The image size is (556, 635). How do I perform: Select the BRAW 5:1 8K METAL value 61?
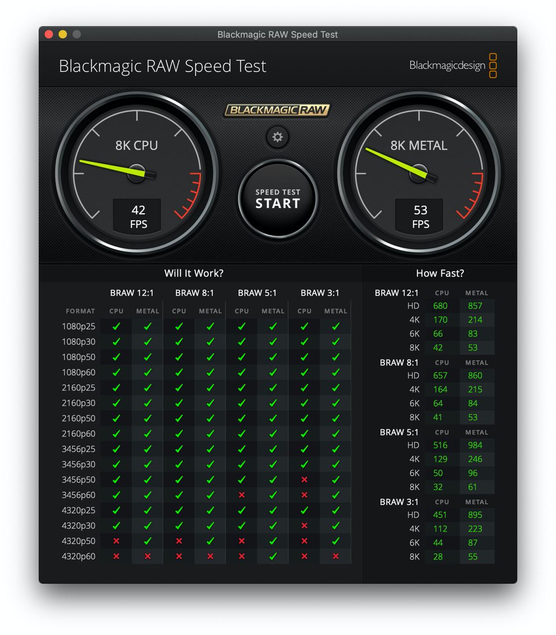pyautogui.click(x=473, y=487)
